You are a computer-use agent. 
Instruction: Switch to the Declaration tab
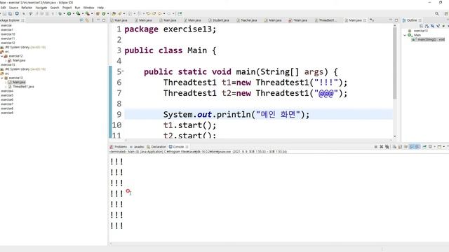click(156, 147)
